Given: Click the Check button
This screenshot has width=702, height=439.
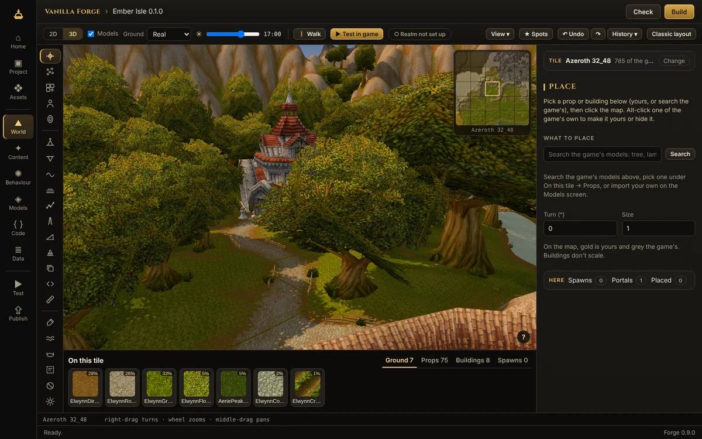Looking at the screenshot, I should (643, 12).
